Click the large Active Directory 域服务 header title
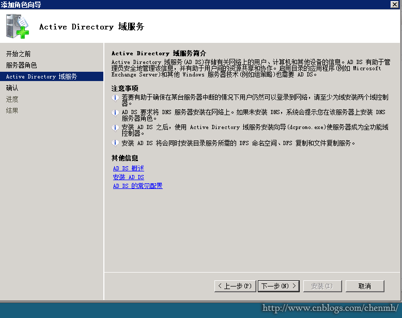The height and width of the screenshot is (318, 402). point(91,27)
